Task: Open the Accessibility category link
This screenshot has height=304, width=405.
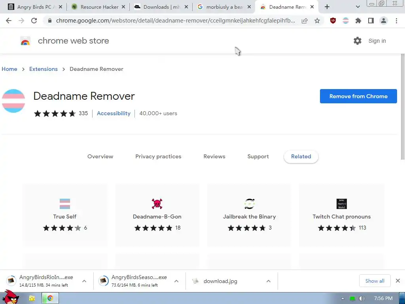Action: (114, 113)
